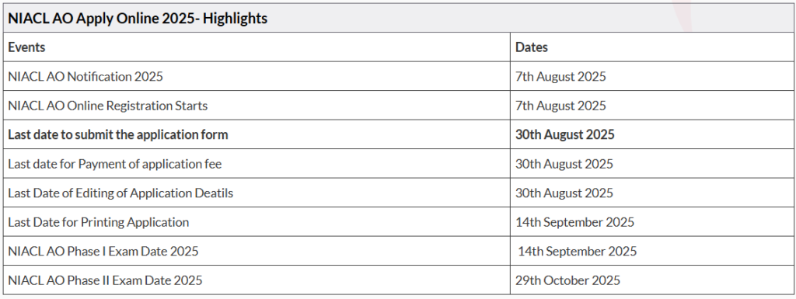Select the Events column header
This screenshot has height=299, width=796.
tap(26, 47)
